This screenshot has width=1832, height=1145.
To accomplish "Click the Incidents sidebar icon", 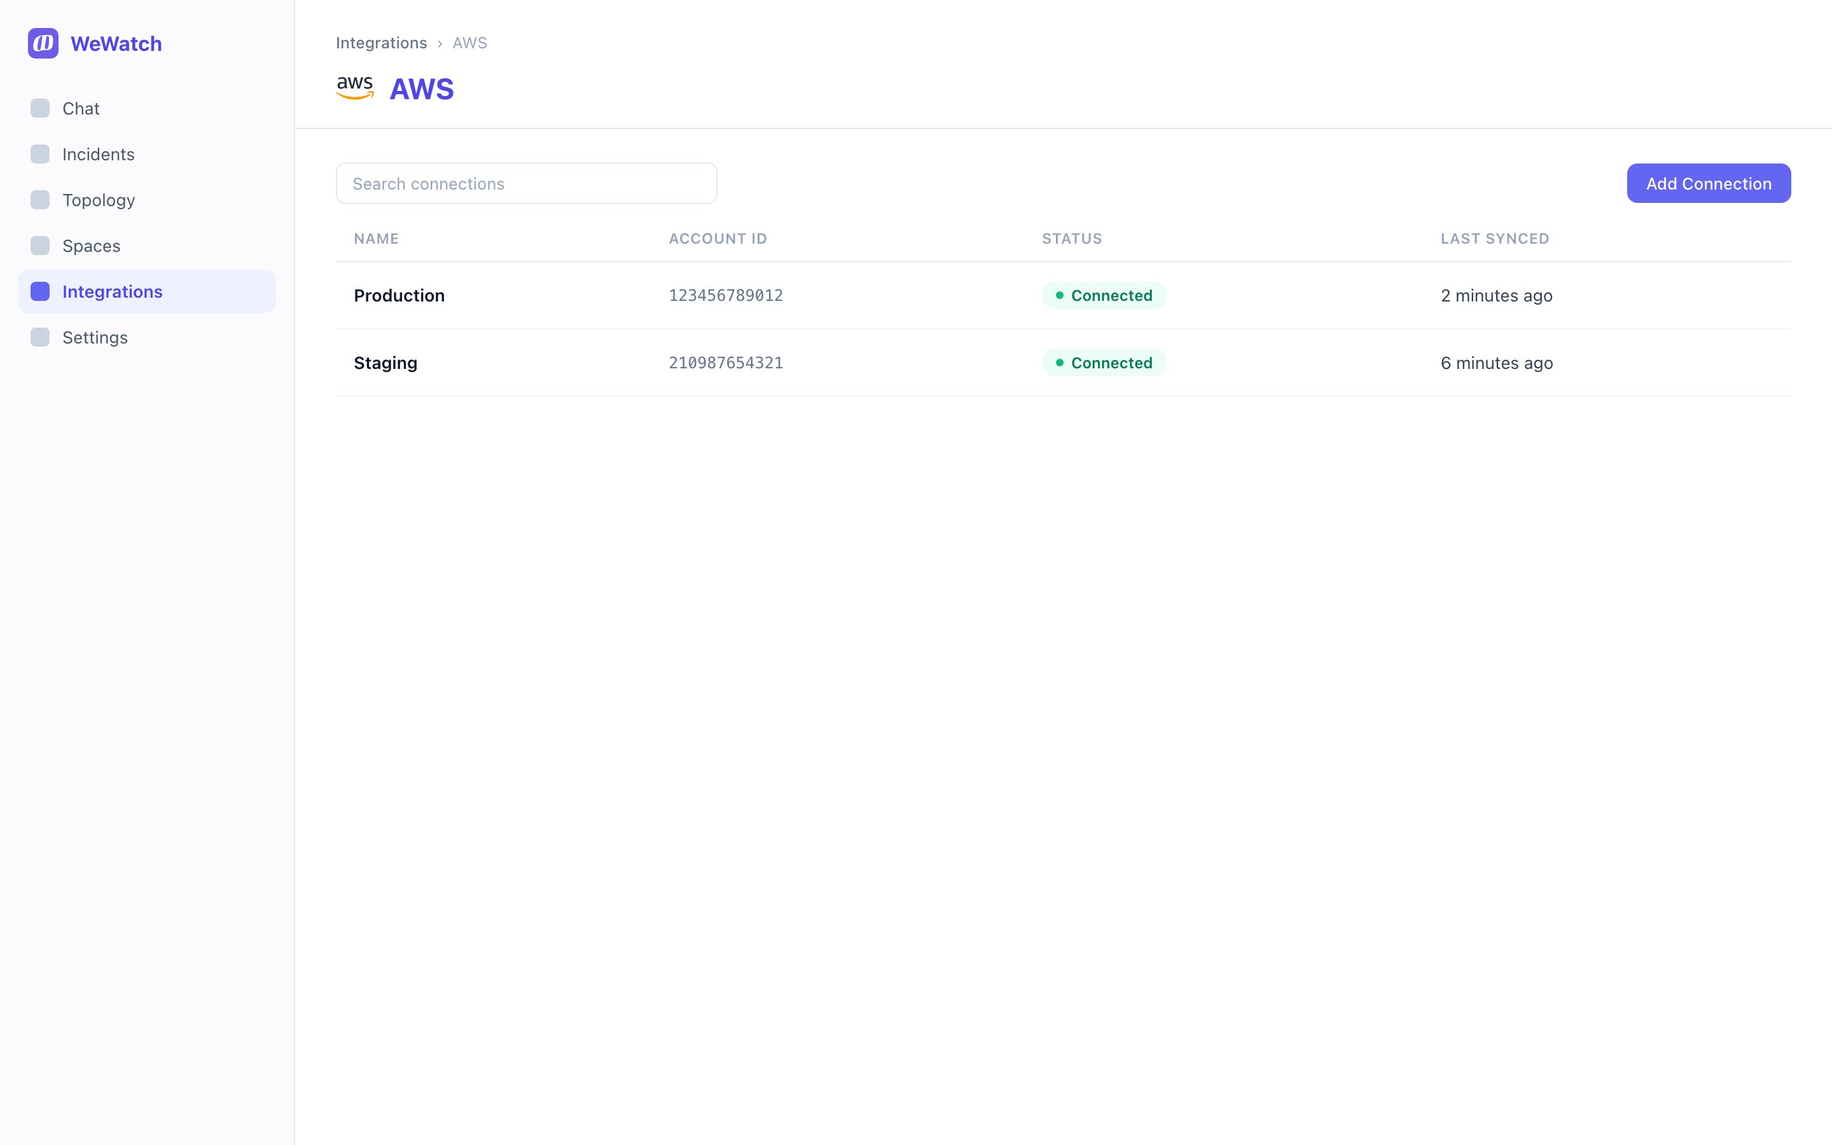I will click(x=40, y=154).
